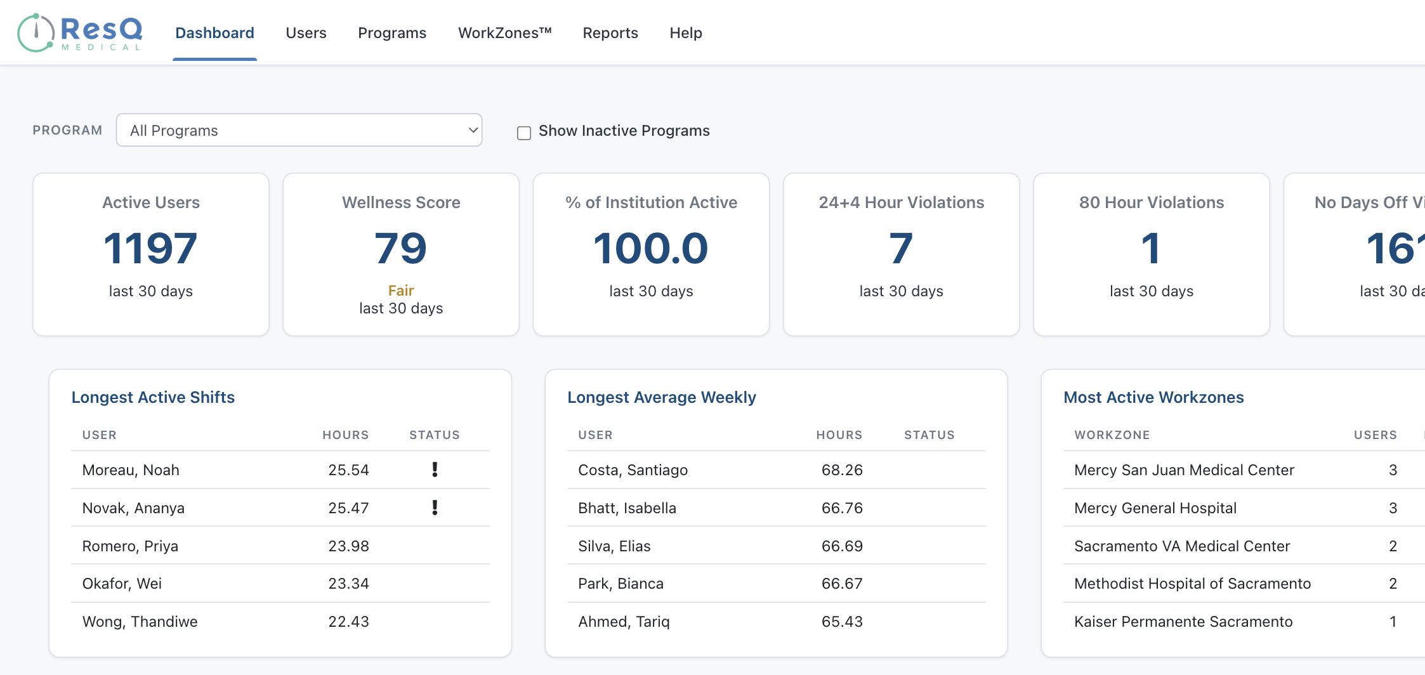Click Ahmed, Tariq row
The image size is (1425, 675).
(776, 621)
